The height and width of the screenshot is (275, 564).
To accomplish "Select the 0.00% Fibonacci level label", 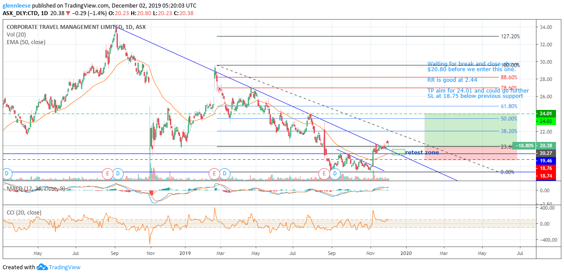I will coord(507,172).
